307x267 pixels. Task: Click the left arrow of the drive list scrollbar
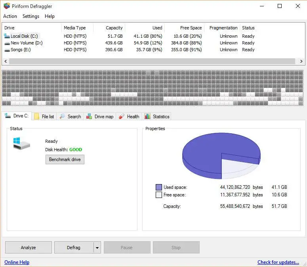click(6, 61)
